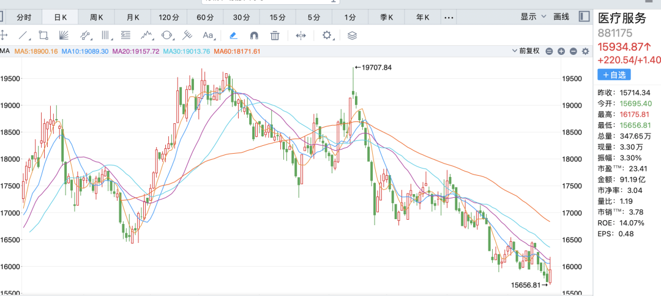
Task: Click the plus zoom-in chart button
Action: [x=561, y=51]
